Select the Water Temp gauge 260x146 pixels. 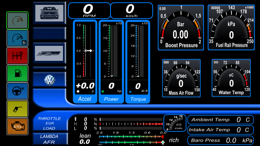tap(231, 78)
